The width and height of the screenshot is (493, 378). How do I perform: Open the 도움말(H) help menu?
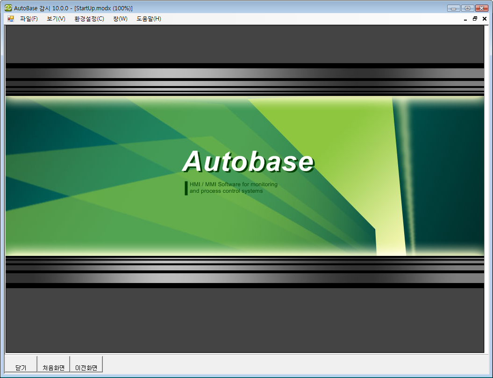tap(149, 19)
